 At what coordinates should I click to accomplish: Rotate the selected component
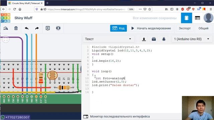[6, 28]
